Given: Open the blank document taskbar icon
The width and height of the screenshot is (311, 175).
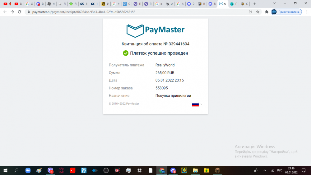Looking at the screenshot, I should 151,170.
